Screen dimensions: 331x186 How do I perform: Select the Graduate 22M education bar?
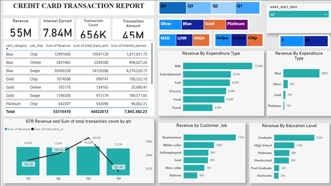294,137
